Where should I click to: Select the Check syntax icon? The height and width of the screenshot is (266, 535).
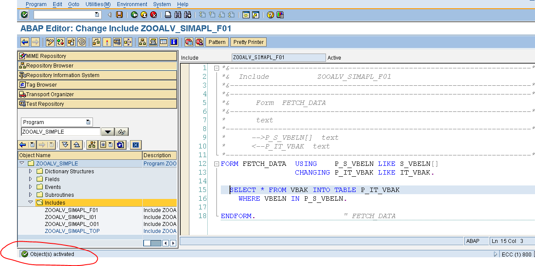(60, 42)
